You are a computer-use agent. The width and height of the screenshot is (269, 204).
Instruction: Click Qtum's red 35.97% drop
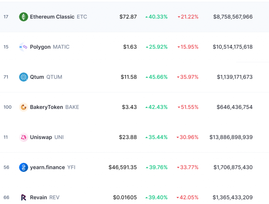coord(188,77)
